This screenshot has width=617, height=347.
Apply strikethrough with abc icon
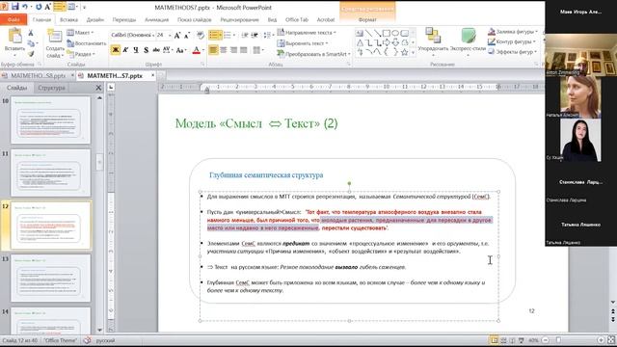pos(156,50)
